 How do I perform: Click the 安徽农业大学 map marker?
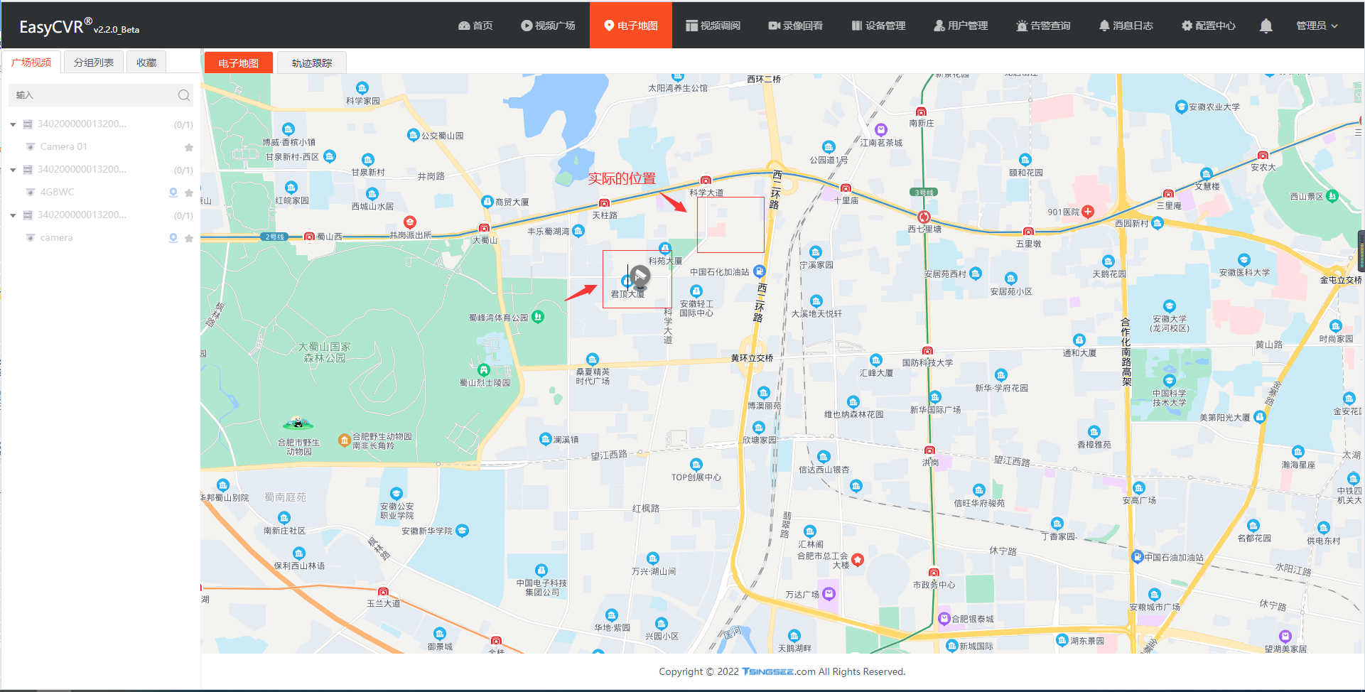(1181, 107)
